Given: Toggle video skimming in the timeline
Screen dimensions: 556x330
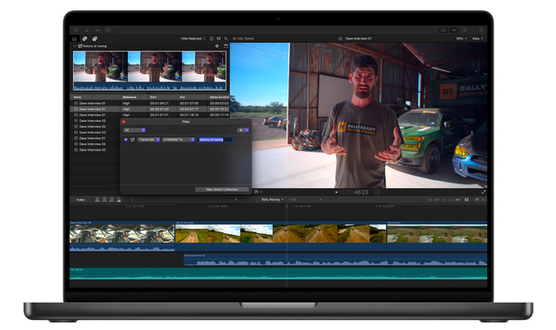Looking at the screenshot, I should [437, 200].
